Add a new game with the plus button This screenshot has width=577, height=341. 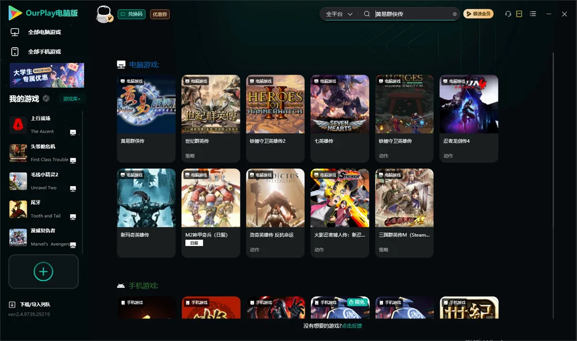[43, 271]
